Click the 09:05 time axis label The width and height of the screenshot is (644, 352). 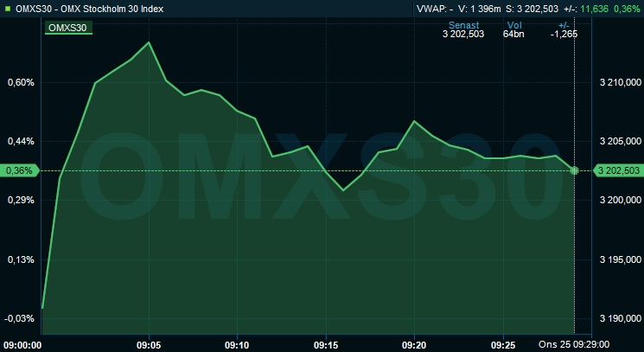click(150, 343)
